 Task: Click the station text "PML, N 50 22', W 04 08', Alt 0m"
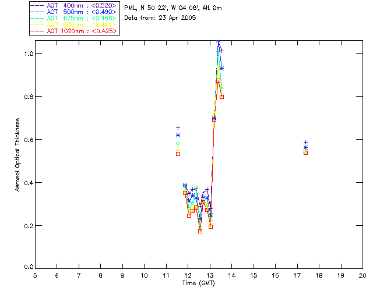pos(173,8)
